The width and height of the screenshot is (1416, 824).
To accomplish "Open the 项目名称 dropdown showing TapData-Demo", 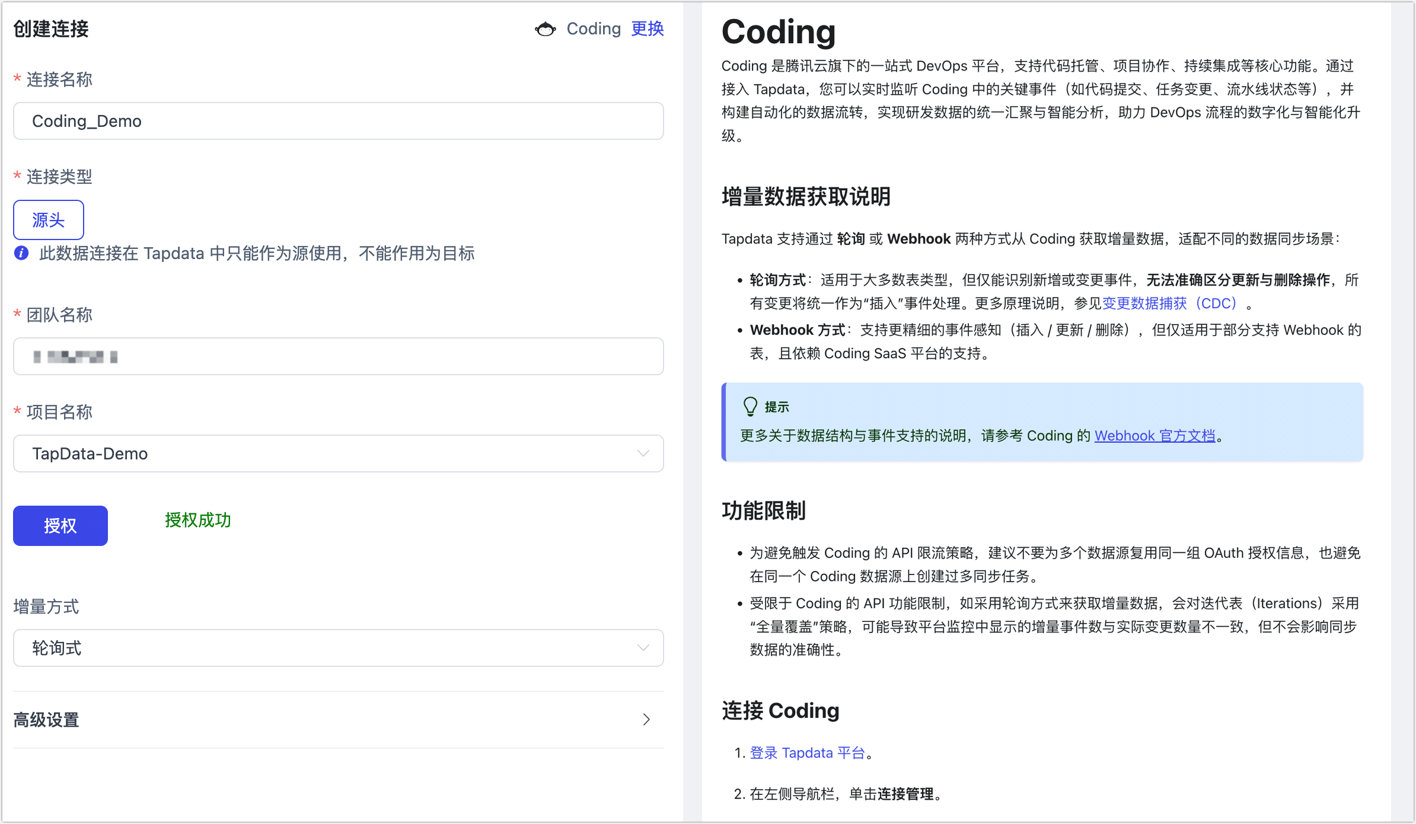I will tap(338, 453).
